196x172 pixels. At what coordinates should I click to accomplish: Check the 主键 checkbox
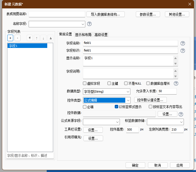(x=109, y=83)
